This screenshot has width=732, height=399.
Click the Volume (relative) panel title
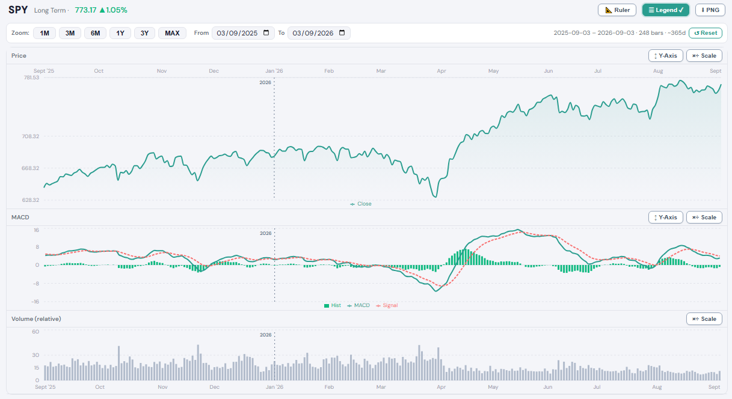(36, 318)
